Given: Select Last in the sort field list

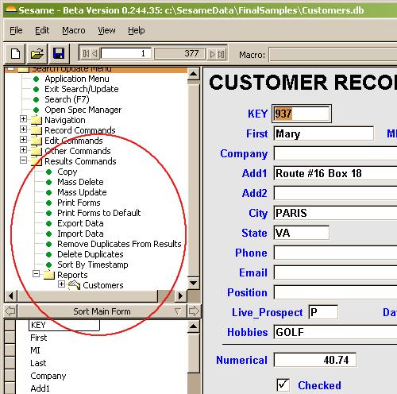Looking at the screenshot, I should pos(38,363).
